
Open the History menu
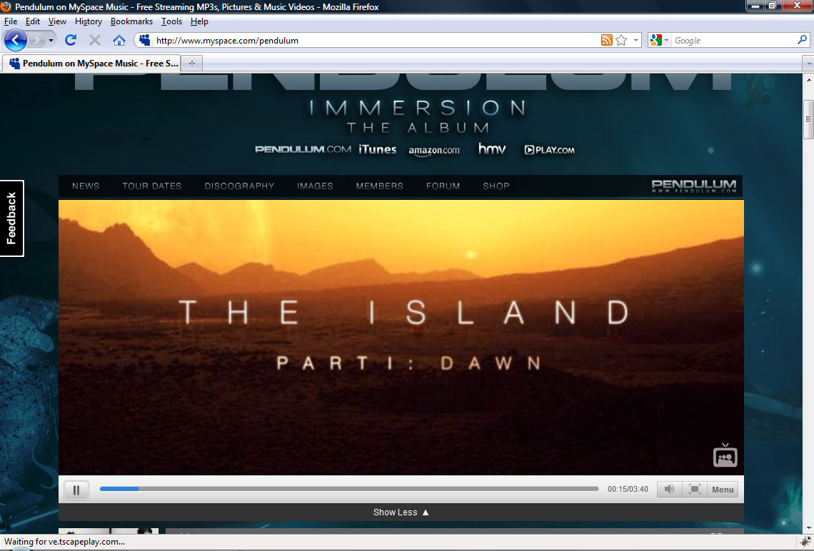(89, 21)
